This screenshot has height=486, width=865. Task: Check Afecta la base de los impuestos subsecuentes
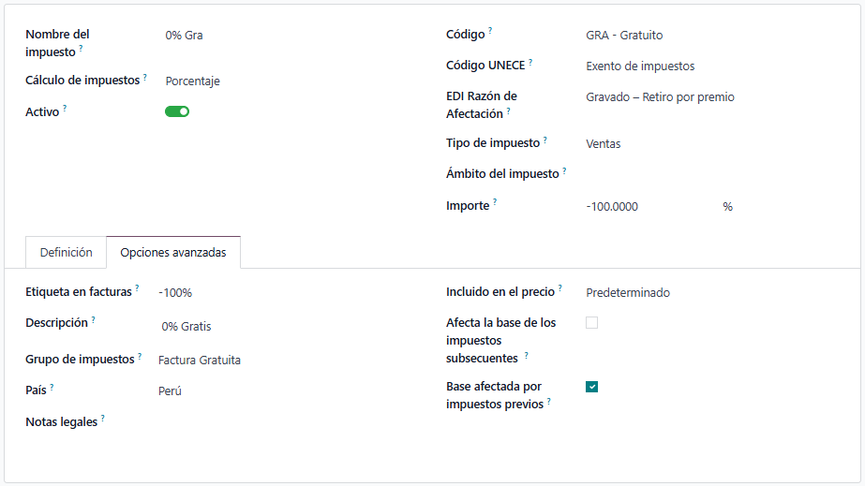(591, 323)
